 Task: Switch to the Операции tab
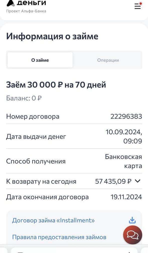[108, 60]
